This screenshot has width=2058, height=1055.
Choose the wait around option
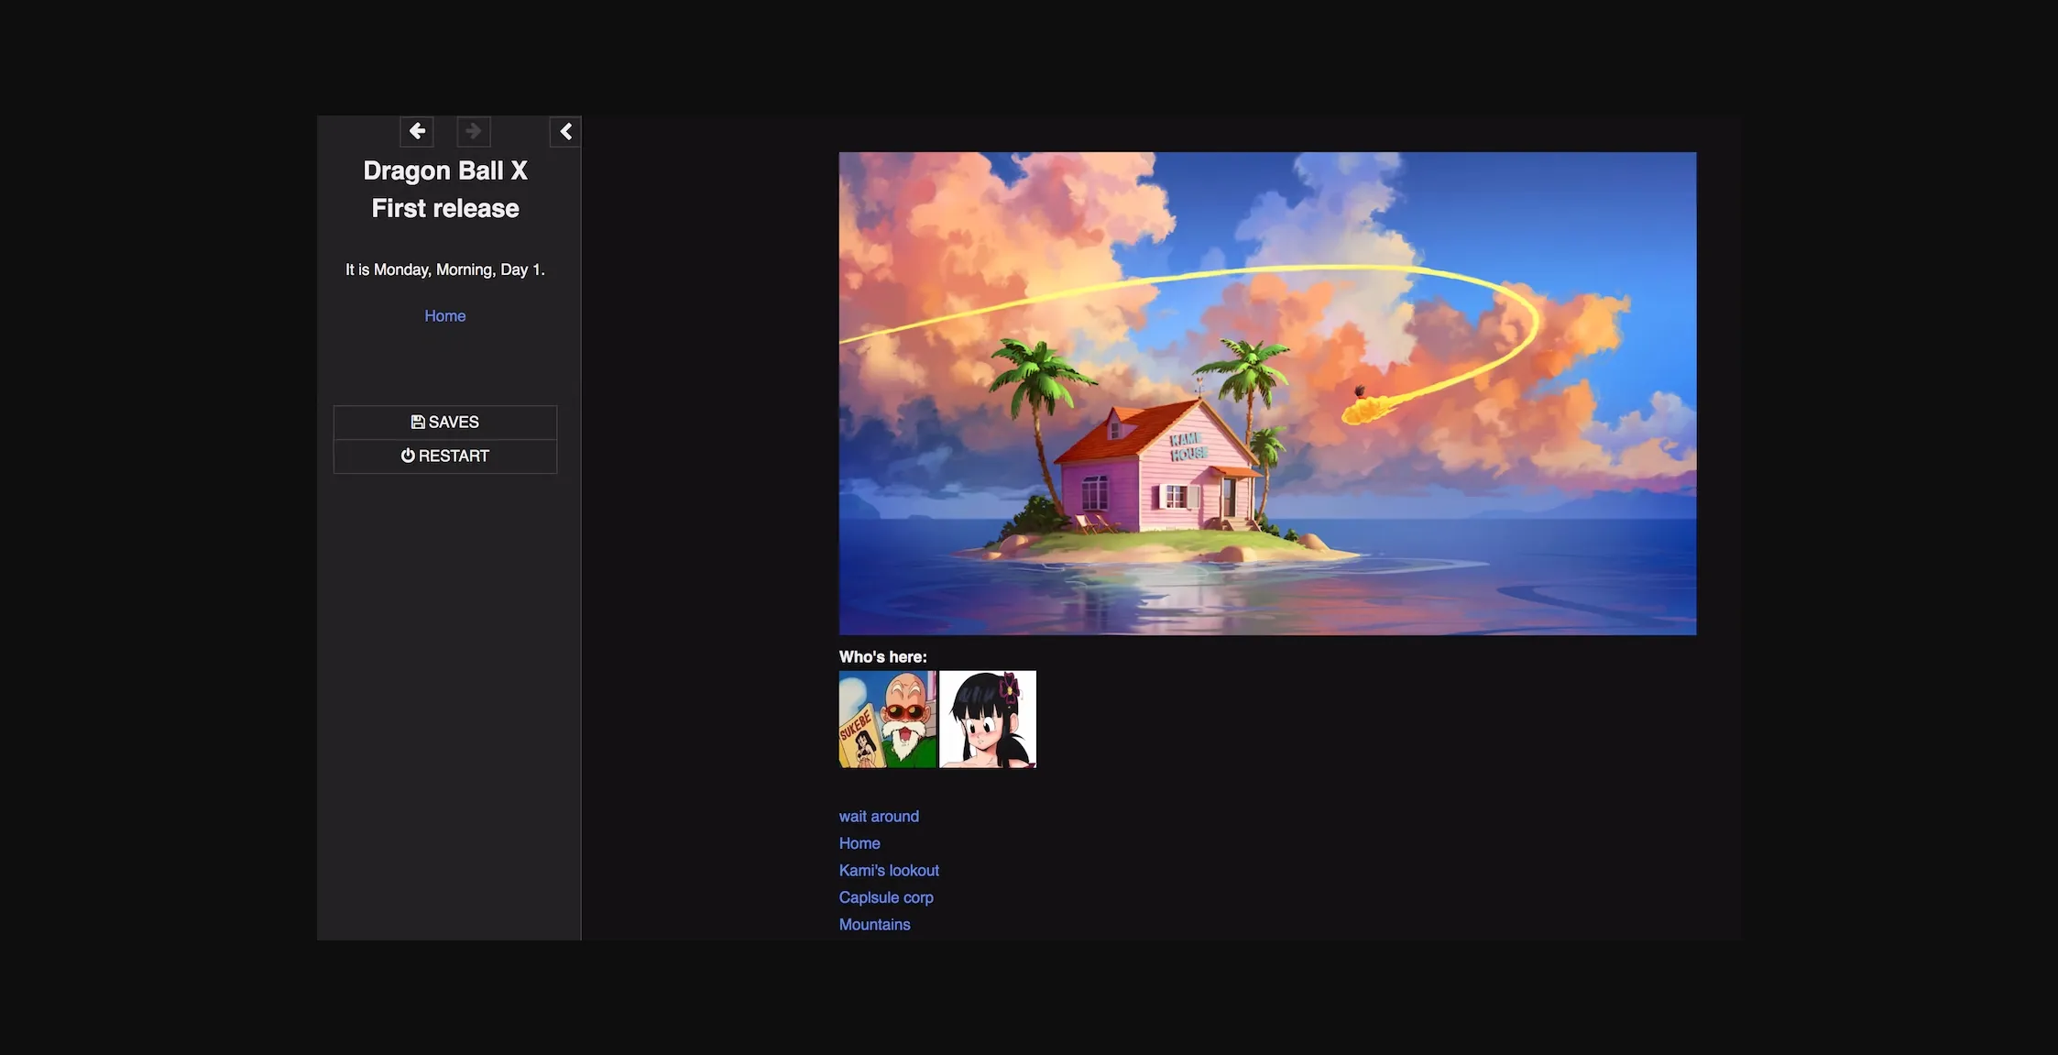878,815
